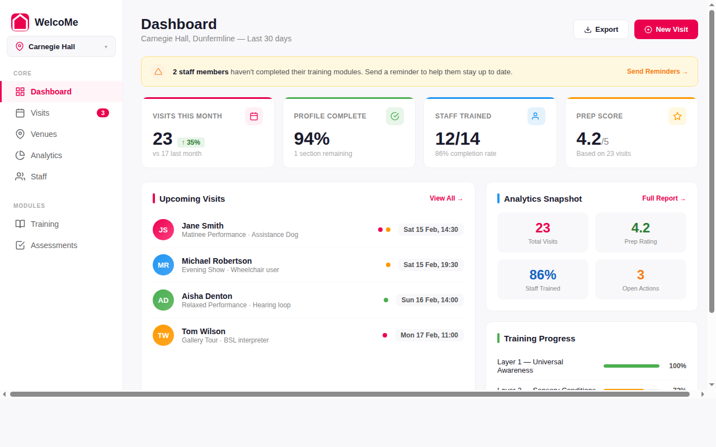Open the Training module book icon
Image resolution: width=716 pixels, height=447 pixels.
(x=20, y=224)
